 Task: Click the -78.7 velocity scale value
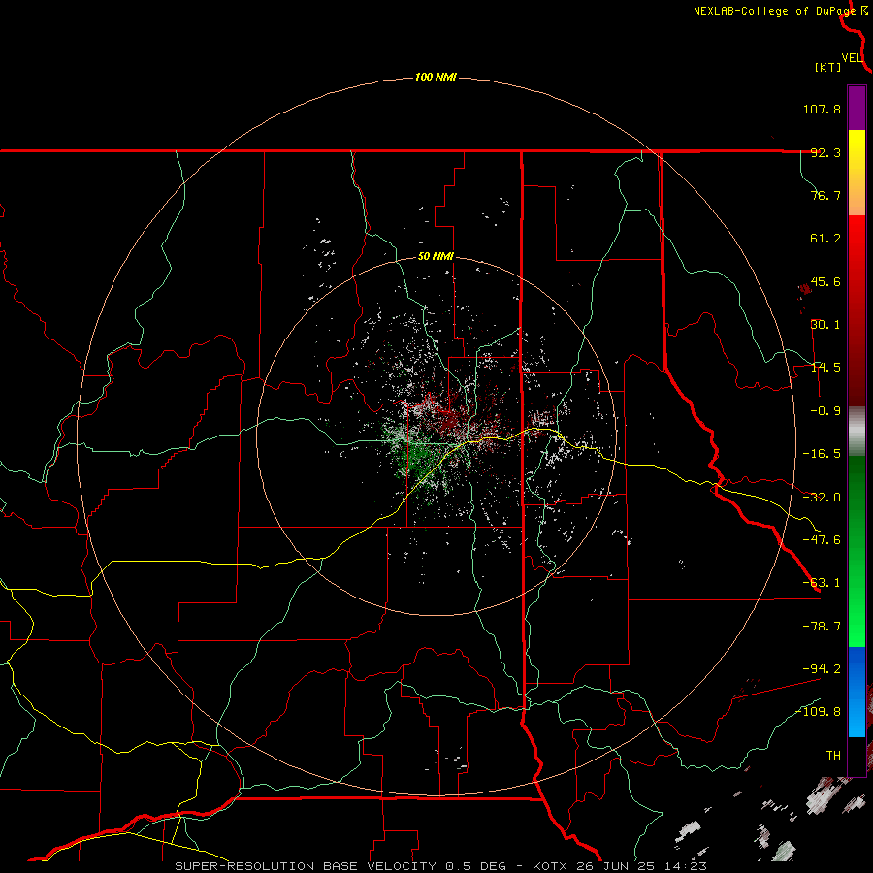822,627
